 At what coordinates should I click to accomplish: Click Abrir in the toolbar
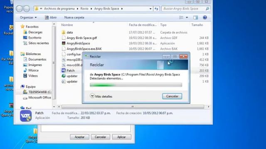click(51, 17)
